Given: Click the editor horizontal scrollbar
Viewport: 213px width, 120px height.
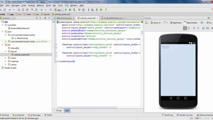Looking at the screenshot, I should click(x=87, y=107).
